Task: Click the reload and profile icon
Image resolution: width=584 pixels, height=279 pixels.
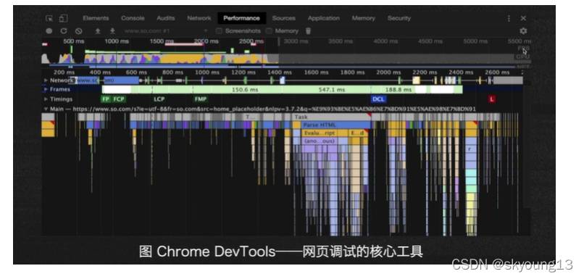Action: pos(64,31)
